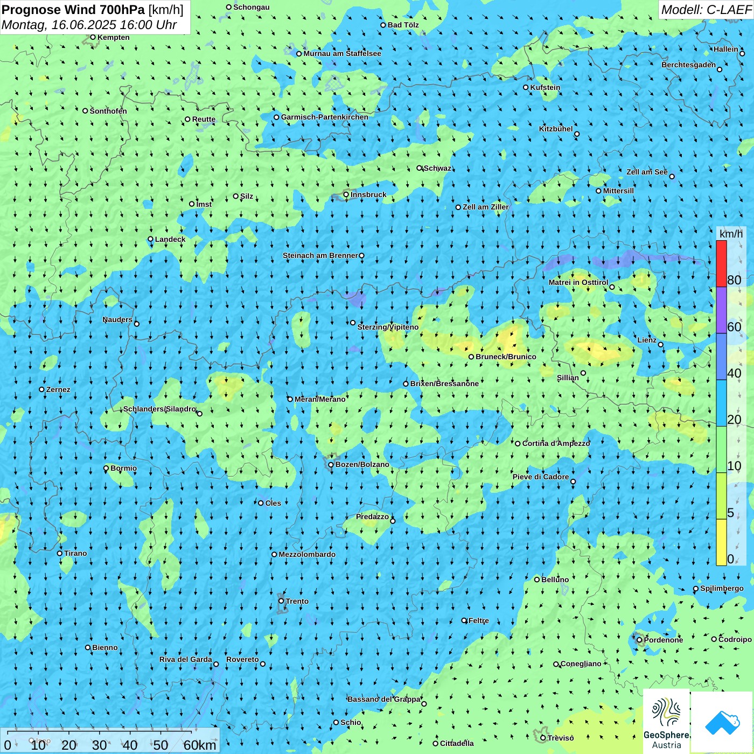Click the 'Conegliano' label
This screenshot has height=754, width=754.
(x=581, y=664)
